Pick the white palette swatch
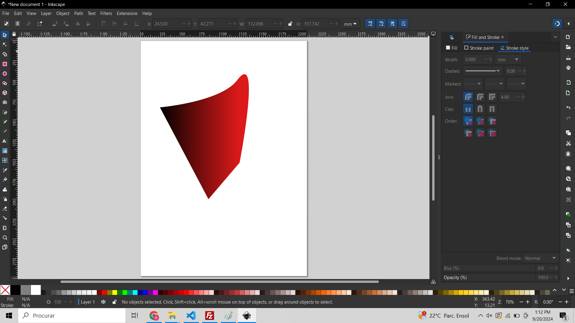The height and width of the screenshot is (323, 575). tap(36, 290)
